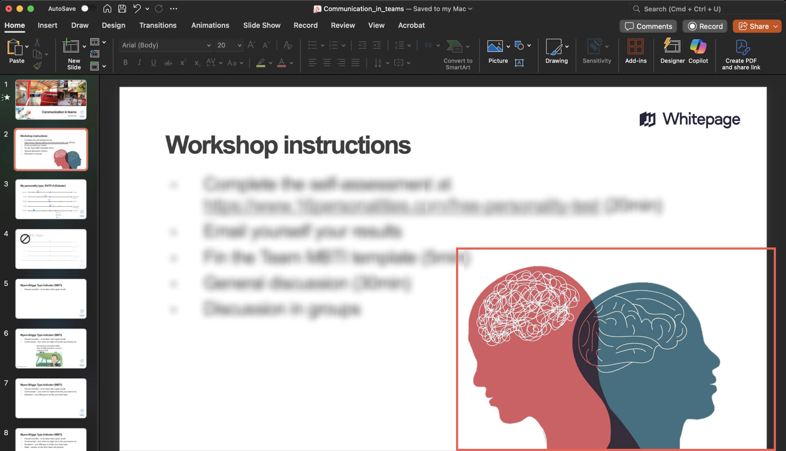Toggle bold formatting
786x451 pixels.
click(x=125, y=62)
